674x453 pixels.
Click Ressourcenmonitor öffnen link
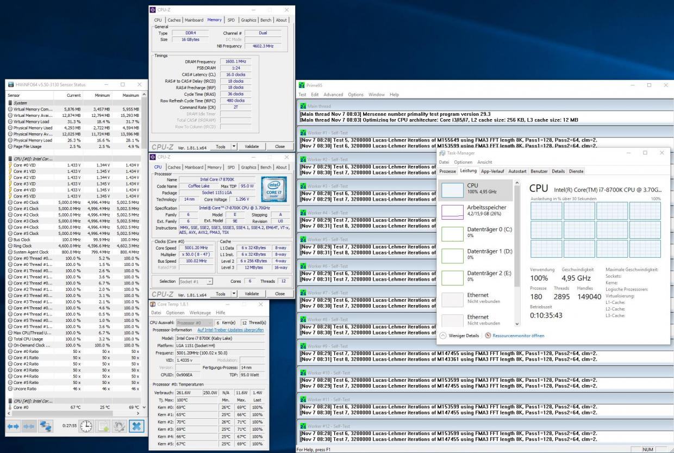[519, 336]
